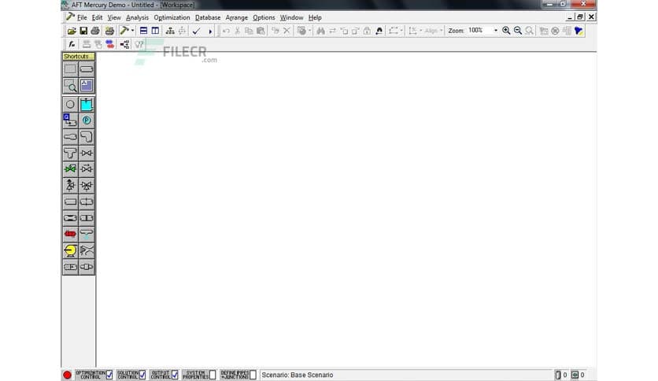Screen dimensions: 658x381
Task: Activate the Zoom Select tool
Action: click(70, 86)
